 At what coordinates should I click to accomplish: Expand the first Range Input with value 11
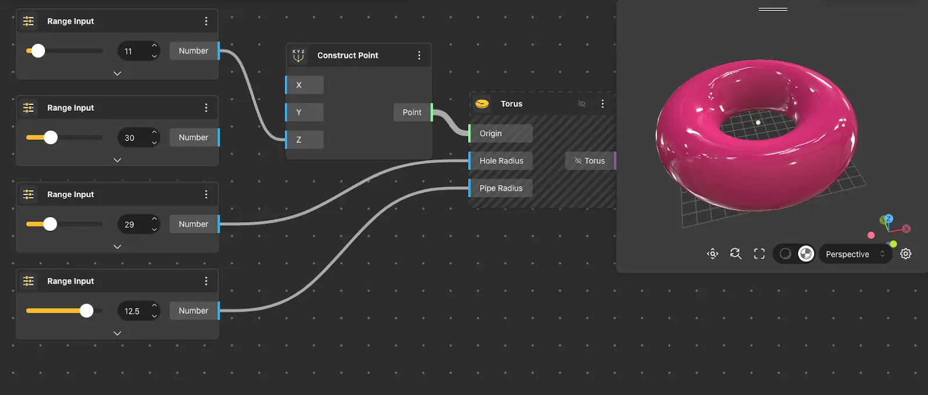pos(117,74)
